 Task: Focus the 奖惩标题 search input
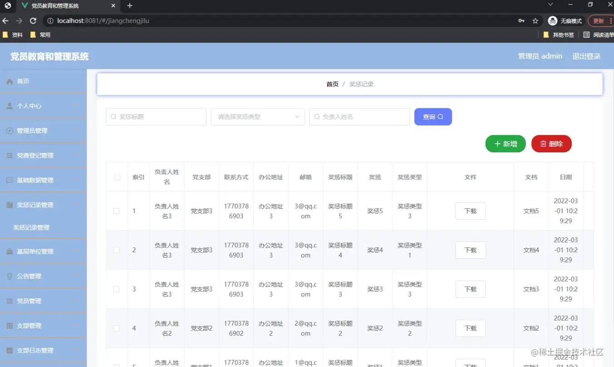pos(156,117)
